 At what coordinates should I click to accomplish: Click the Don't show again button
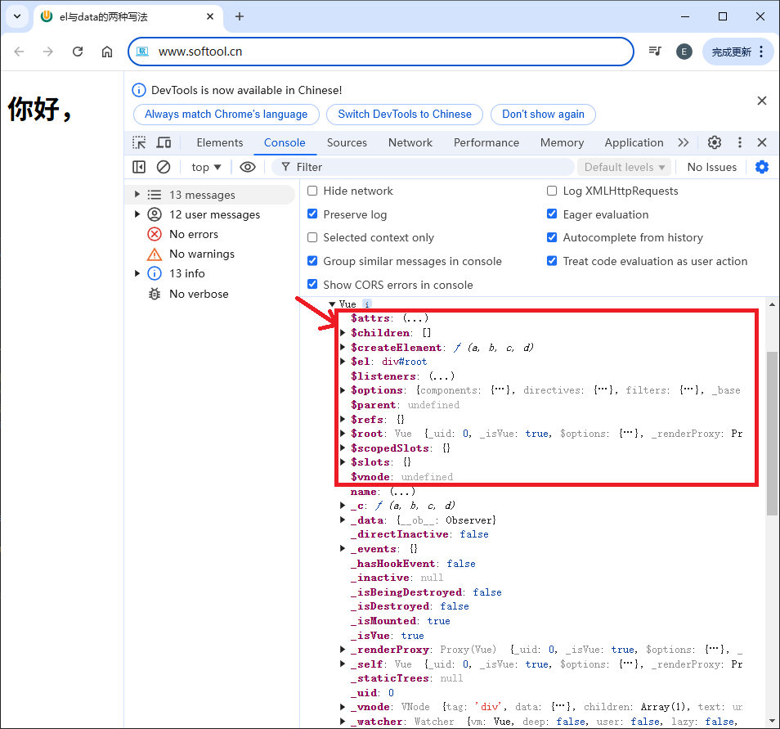tap(543, 115)
